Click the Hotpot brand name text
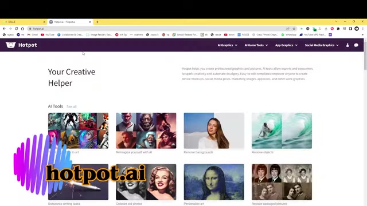This screenshot has height=206, width=367. coord(28,45)
